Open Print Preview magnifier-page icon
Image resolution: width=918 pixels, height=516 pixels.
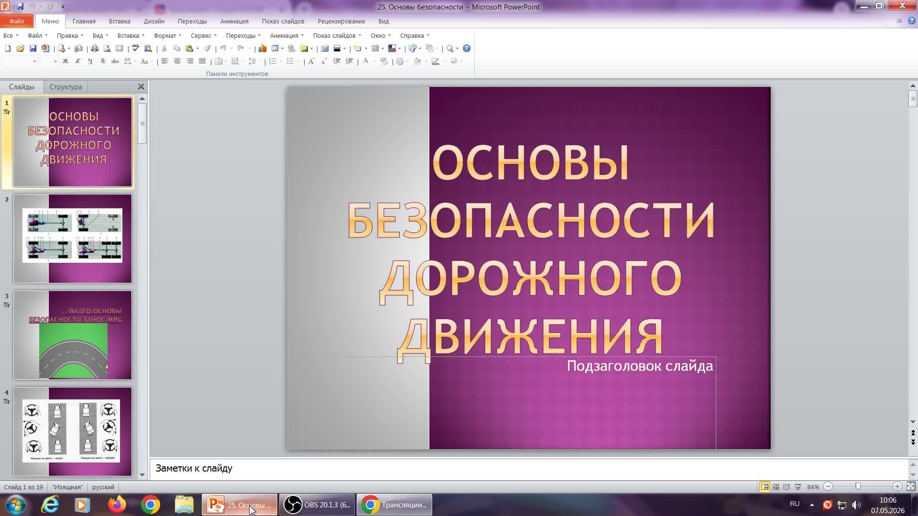coord(107,48)
